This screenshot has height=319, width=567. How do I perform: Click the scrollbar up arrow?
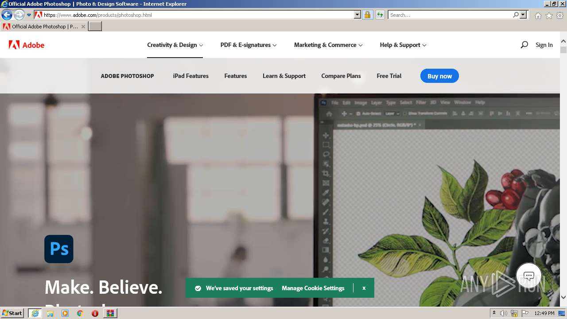point(563,41)
